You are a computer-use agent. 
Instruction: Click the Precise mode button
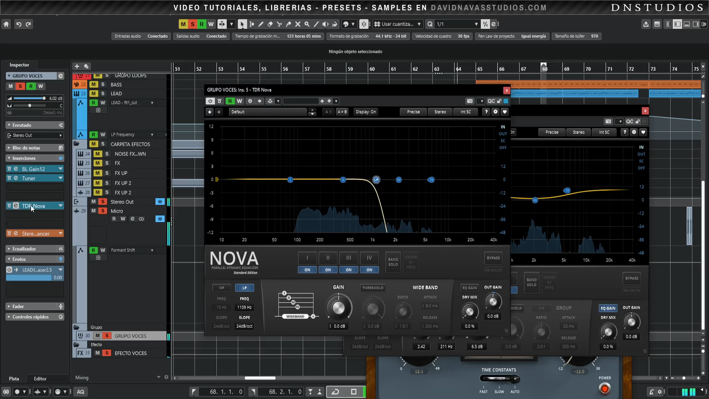click(x=413, y=112)
